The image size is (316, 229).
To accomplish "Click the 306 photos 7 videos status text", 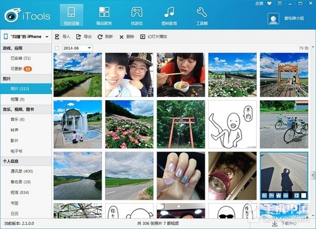I will 158,224.
